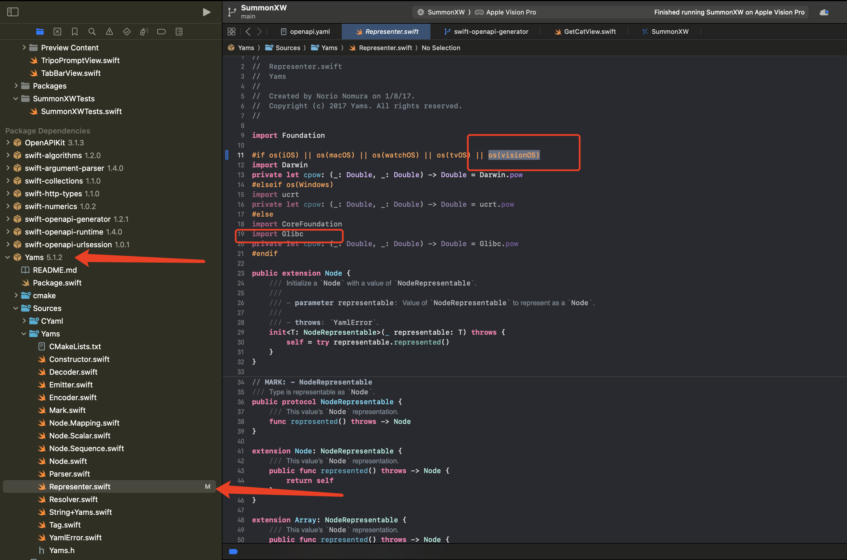The image size is (847, 560).
Task: Click the related items grid icon
Action: click(231, 32)
